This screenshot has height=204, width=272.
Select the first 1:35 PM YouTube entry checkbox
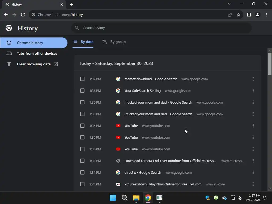(82, 126)
